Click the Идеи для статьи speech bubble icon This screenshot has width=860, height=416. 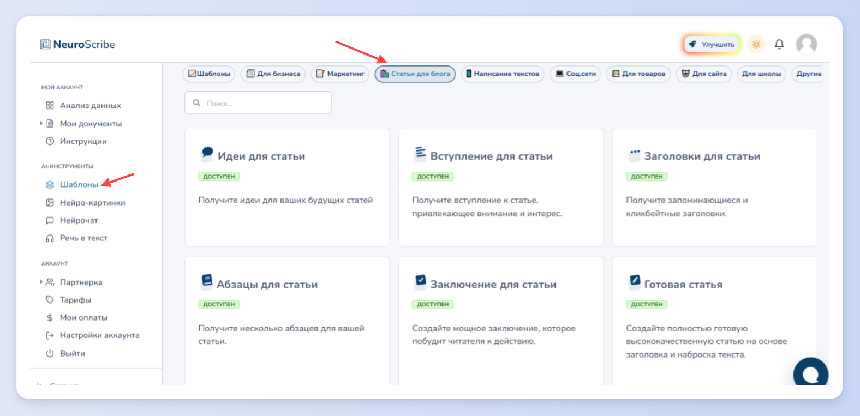coord(207,153)
